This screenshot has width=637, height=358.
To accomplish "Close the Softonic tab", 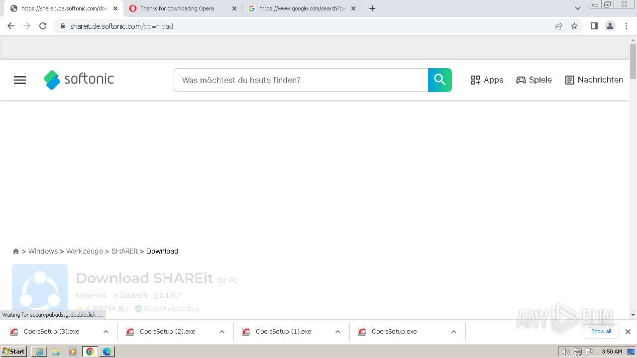I will [115, 8].
